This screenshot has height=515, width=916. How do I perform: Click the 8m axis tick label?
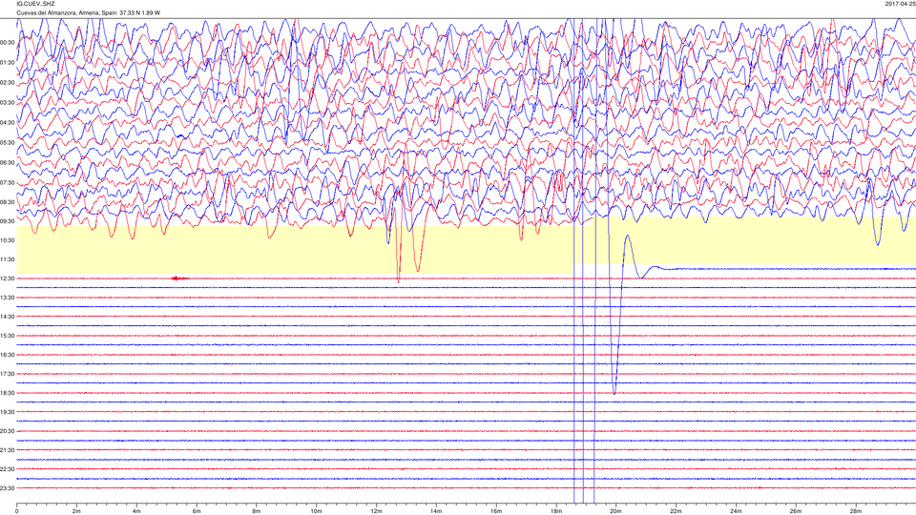(257, 511)
